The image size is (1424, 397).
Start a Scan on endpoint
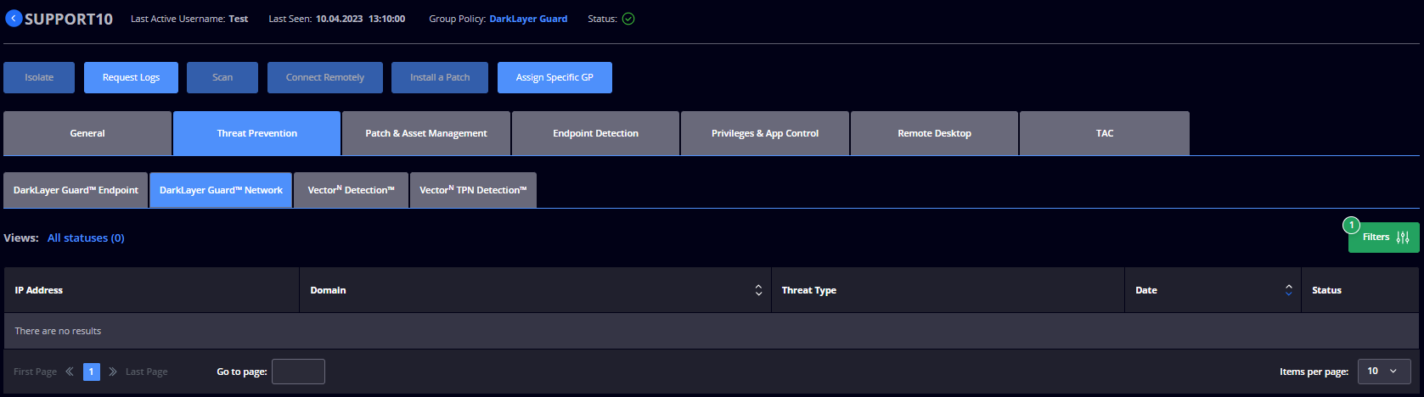[222, 77]
